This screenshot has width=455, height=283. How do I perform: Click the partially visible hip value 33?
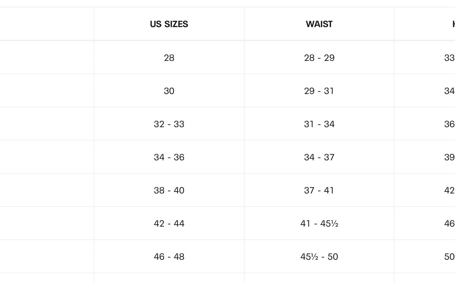pyautogui.click(x=449, y=58)
